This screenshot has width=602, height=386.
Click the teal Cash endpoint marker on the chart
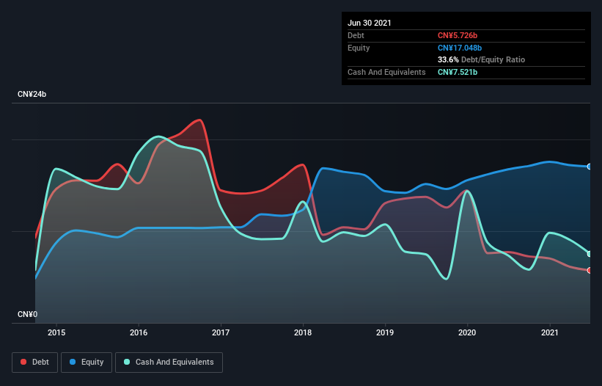tap(590, 254)
